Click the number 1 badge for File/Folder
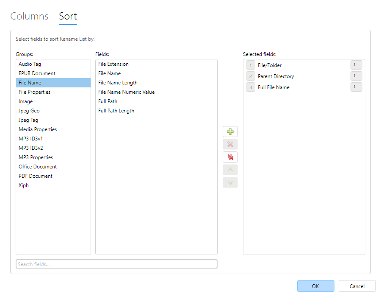The image size is (381, 297). [250, 65]
